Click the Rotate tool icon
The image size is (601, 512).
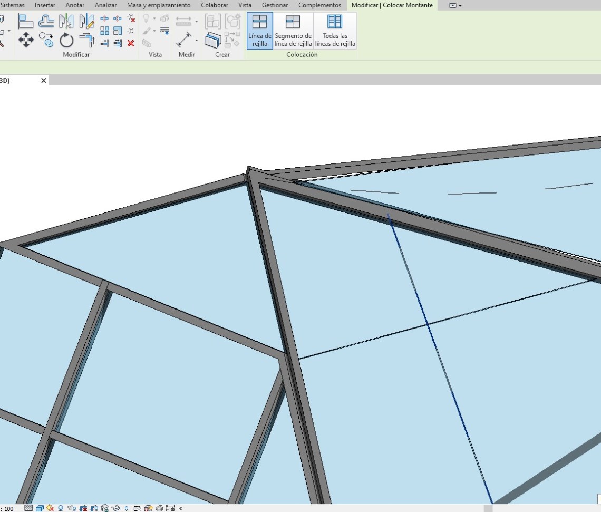pos(66,40)
